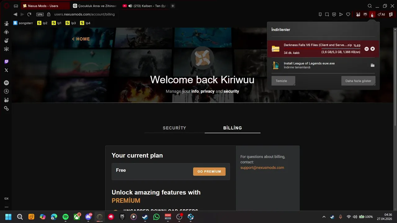Go back with the back arrow

click(15, 14)
